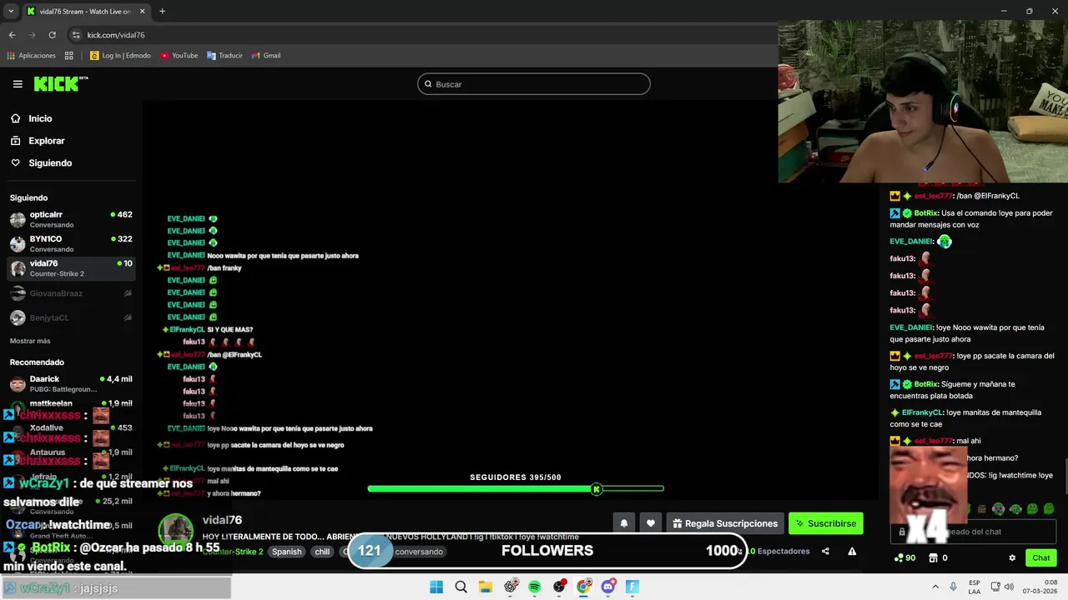Toggle follow with the heart icon
Screen dimensions: 1068x600
651,523
